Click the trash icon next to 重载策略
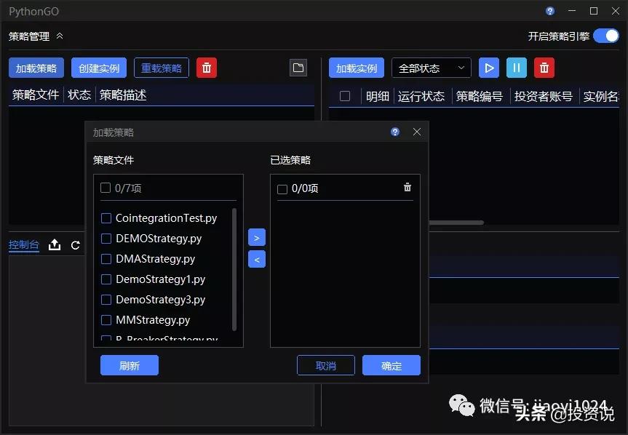 (206, 67)
